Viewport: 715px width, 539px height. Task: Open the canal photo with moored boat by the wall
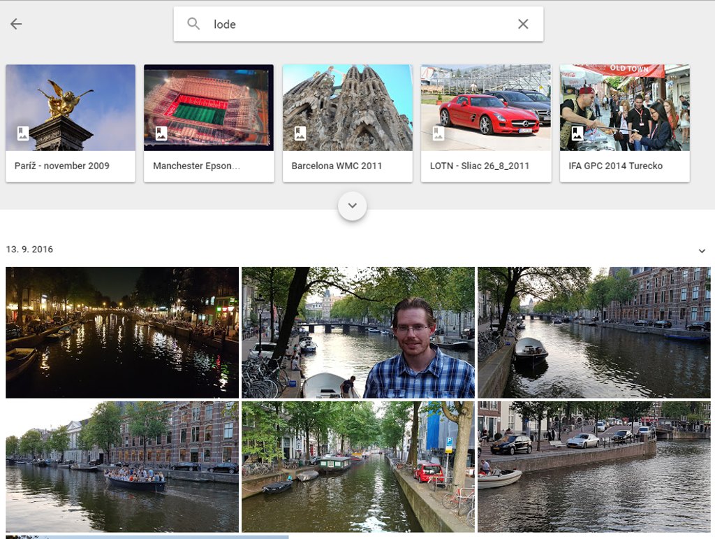pos(594,332)
